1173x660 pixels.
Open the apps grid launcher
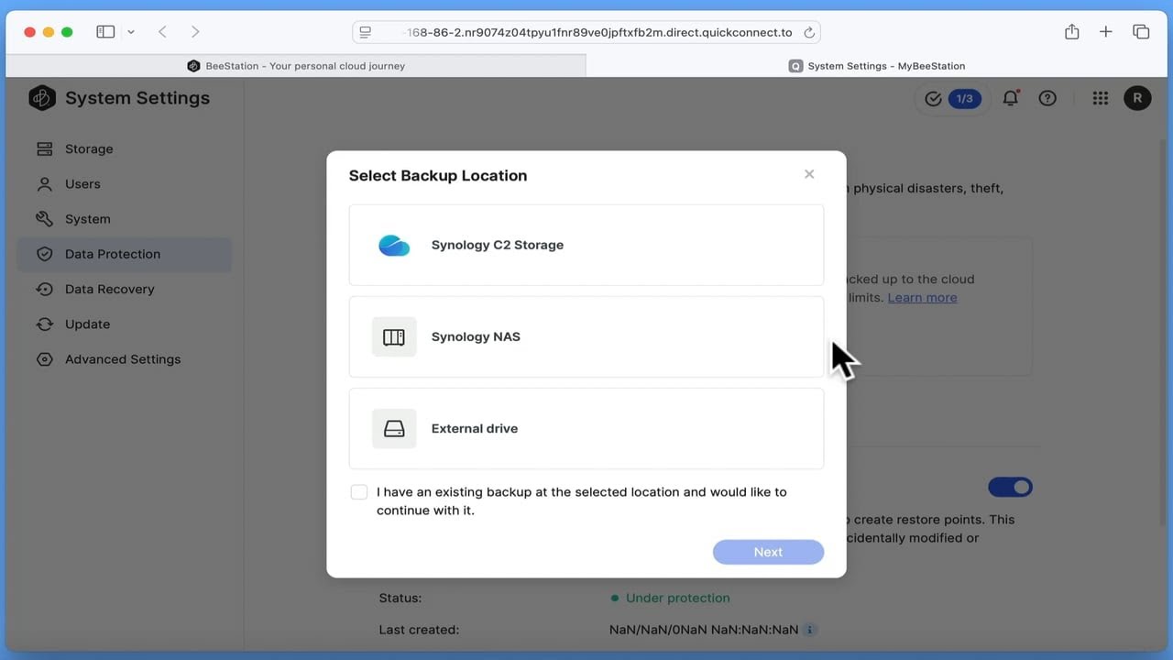click(x=1101, y=98)
